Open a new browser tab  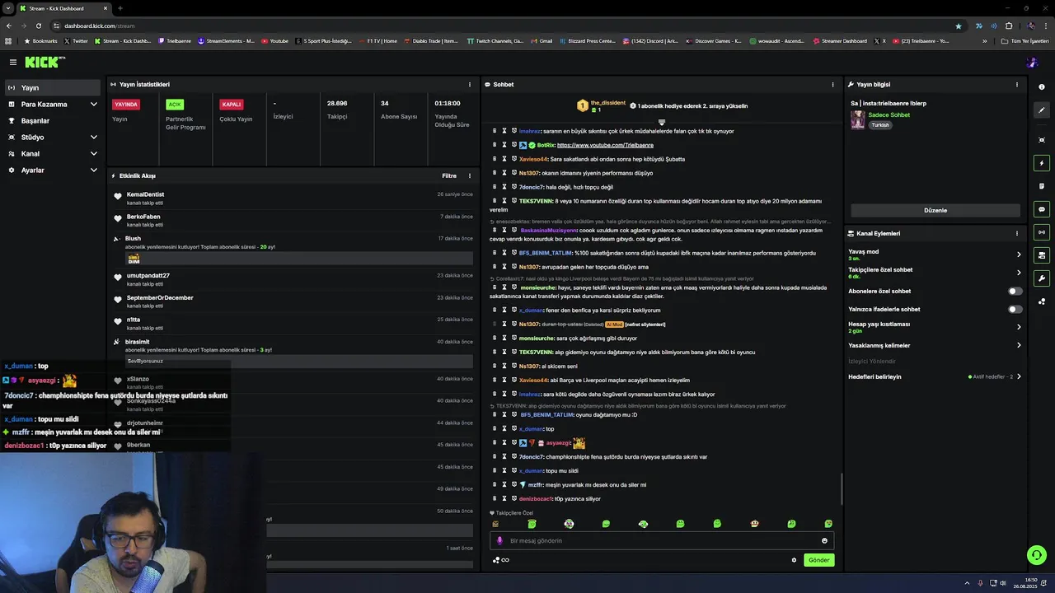pyautogui.click(x=120, y=8)
